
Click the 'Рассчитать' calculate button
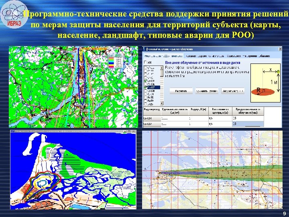pyautogui.click(x=181, y=91)
